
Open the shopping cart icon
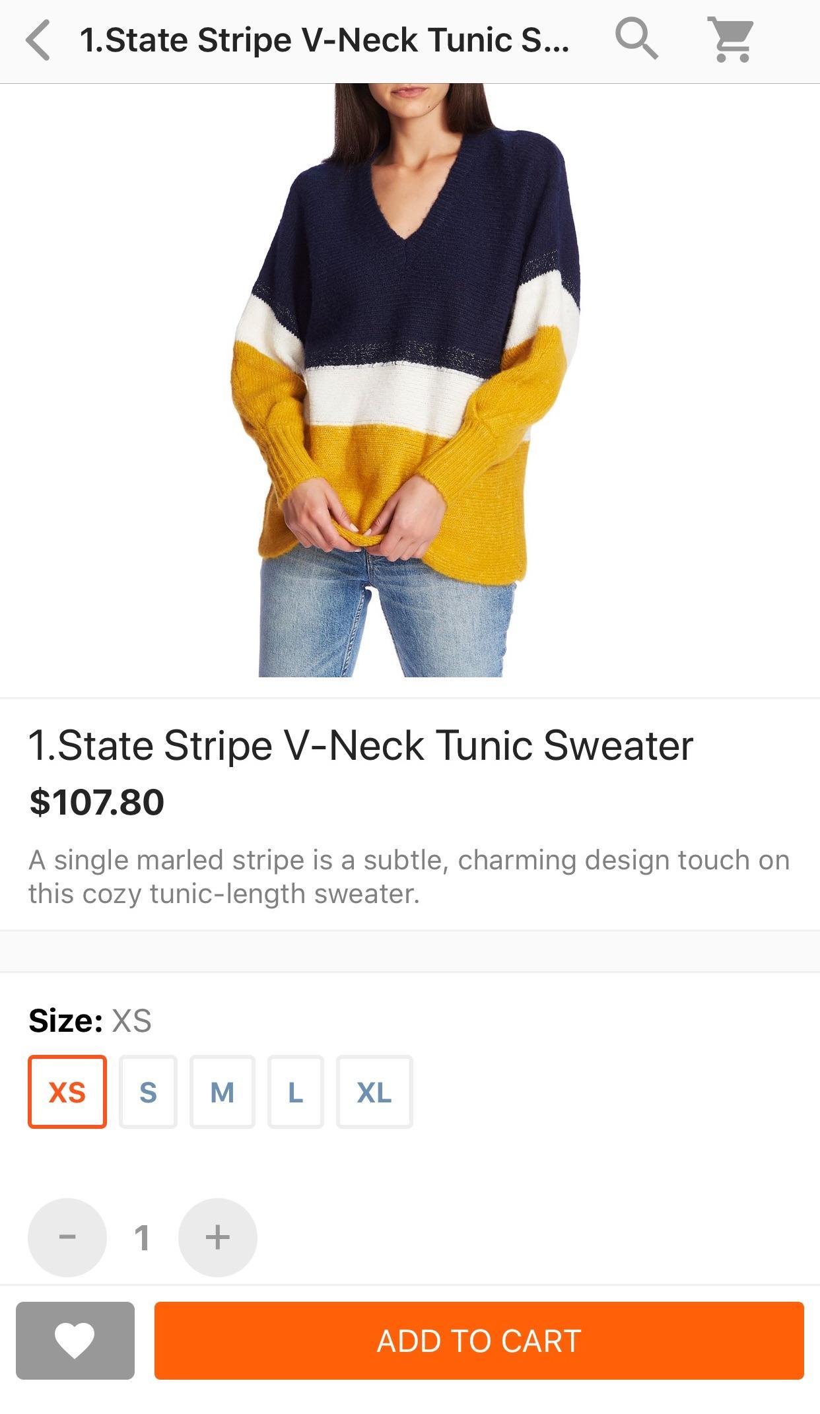click(731, 40)
